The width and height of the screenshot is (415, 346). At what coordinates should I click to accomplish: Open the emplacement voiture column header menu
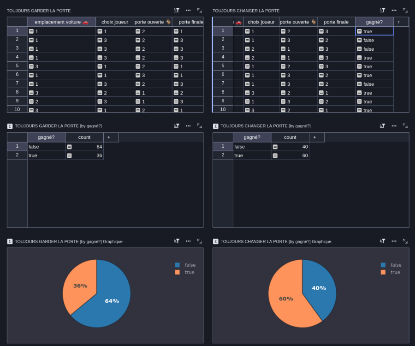pos(61,22)
